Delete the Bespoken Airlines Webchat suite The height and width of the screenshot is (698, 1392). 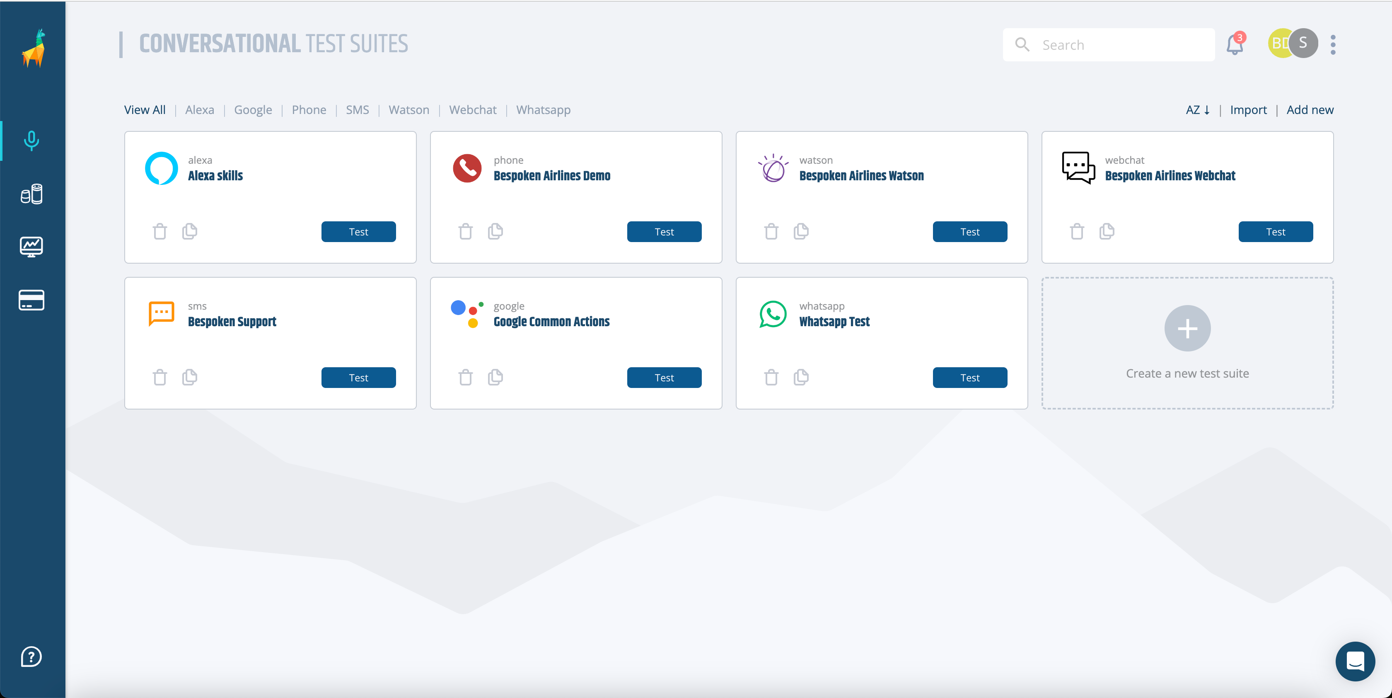(1078, 231)
